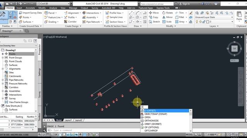The width and height of the screenshot is (247, 138).
Task: Click the Top face of ViewCube
Action: click(x=234, y=49)
